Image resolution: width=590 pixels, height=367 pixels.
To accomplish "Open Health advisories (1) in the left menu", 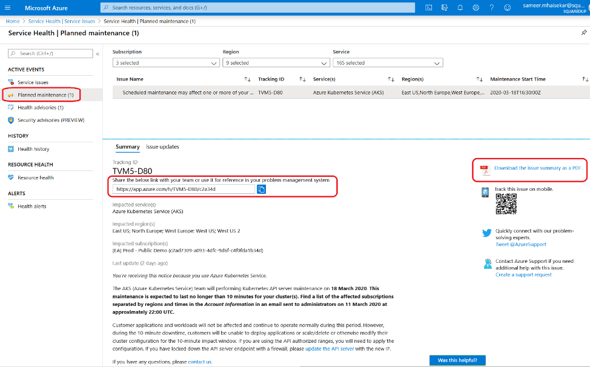I will [x=40, y=108].
